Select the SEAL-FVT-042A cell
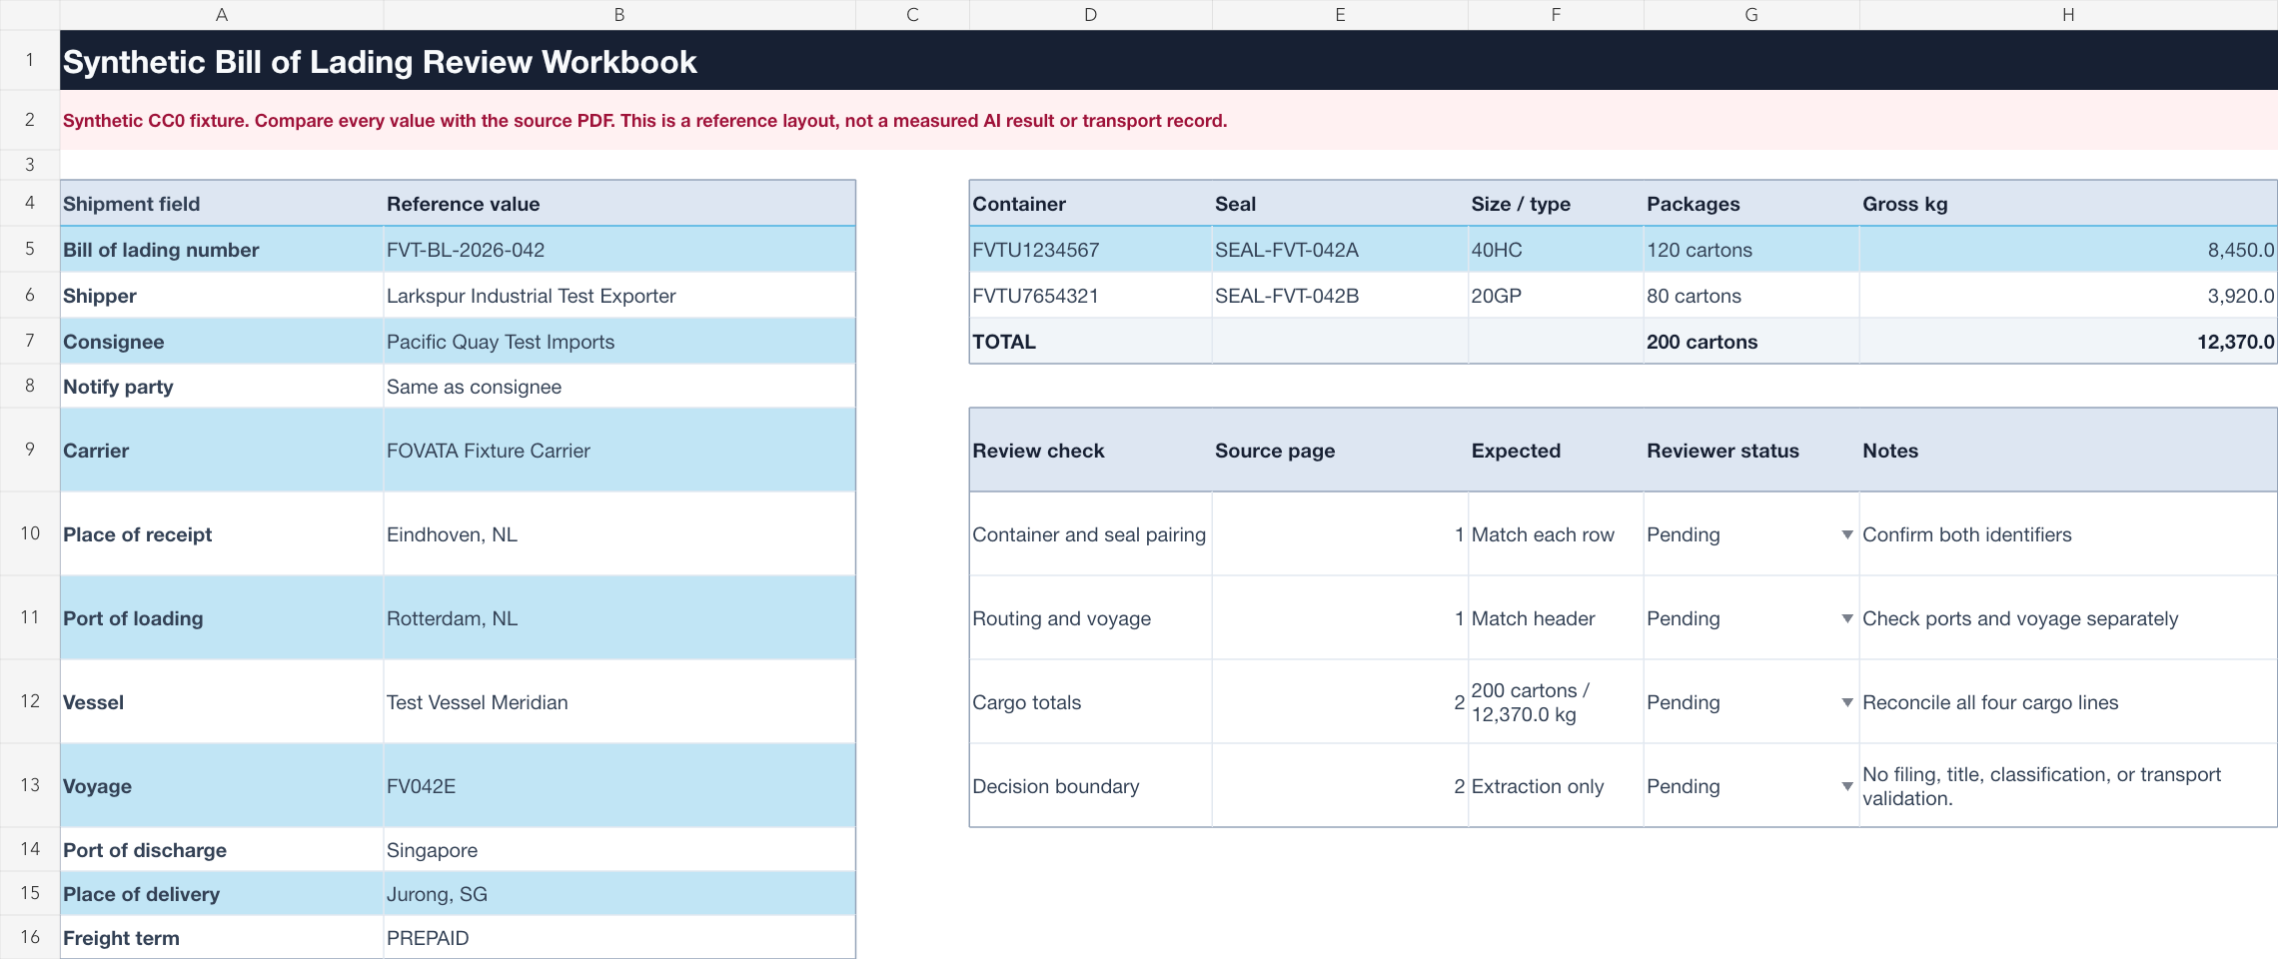 coord(1340,249)
